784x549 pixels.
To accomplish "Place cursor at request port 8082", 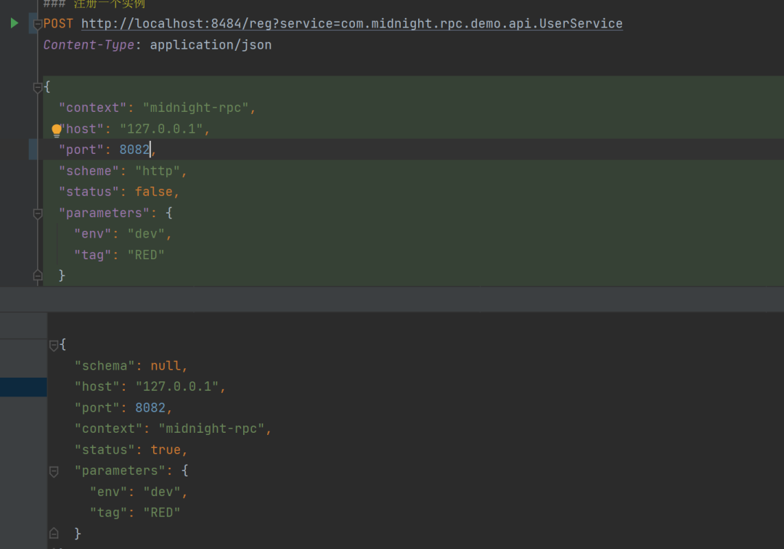I will (134, 150).
